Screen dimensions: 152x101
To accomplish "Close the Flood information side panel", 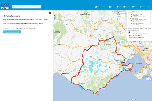I will coord(50,13).
